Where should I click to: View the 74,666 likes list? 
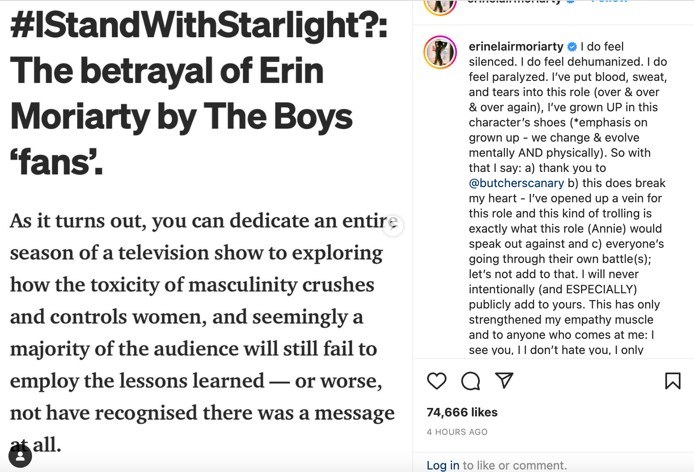coord(462,412)
